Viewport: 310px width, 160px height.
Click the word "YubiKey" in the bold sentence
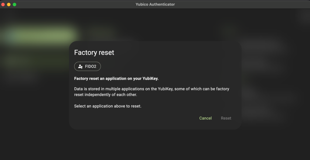point(150,78)
